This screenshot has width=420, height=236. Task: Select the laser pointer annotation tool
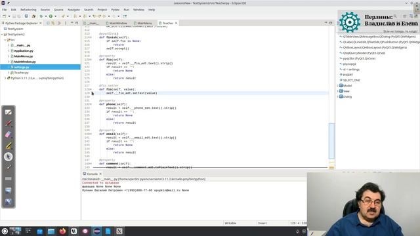[9, 168]
